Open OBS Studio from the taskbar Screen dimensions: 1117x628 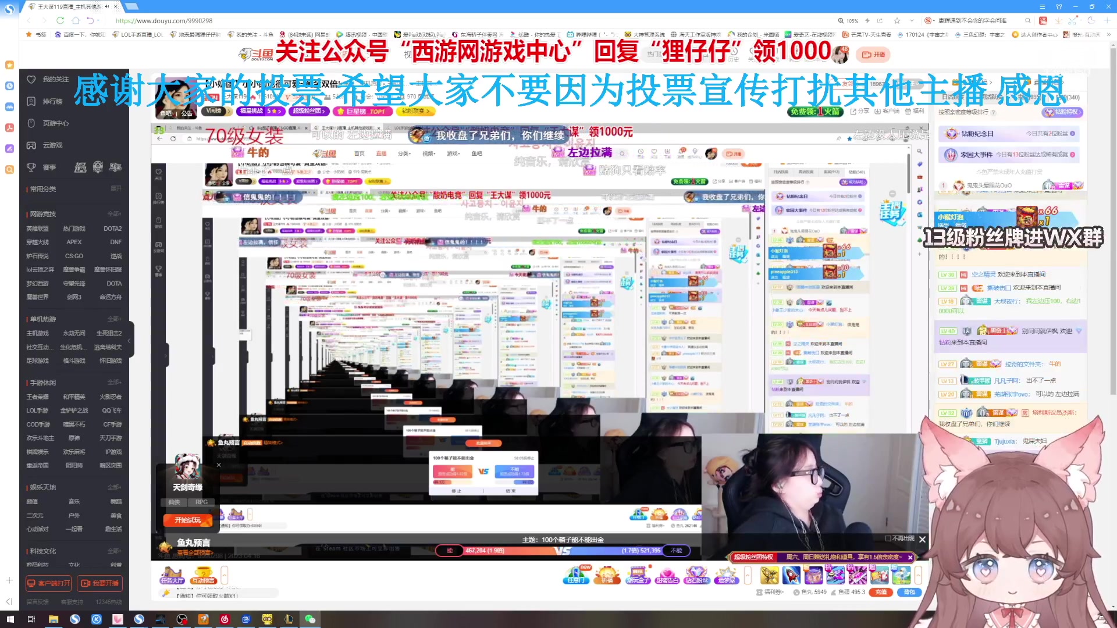pos(182,619)
